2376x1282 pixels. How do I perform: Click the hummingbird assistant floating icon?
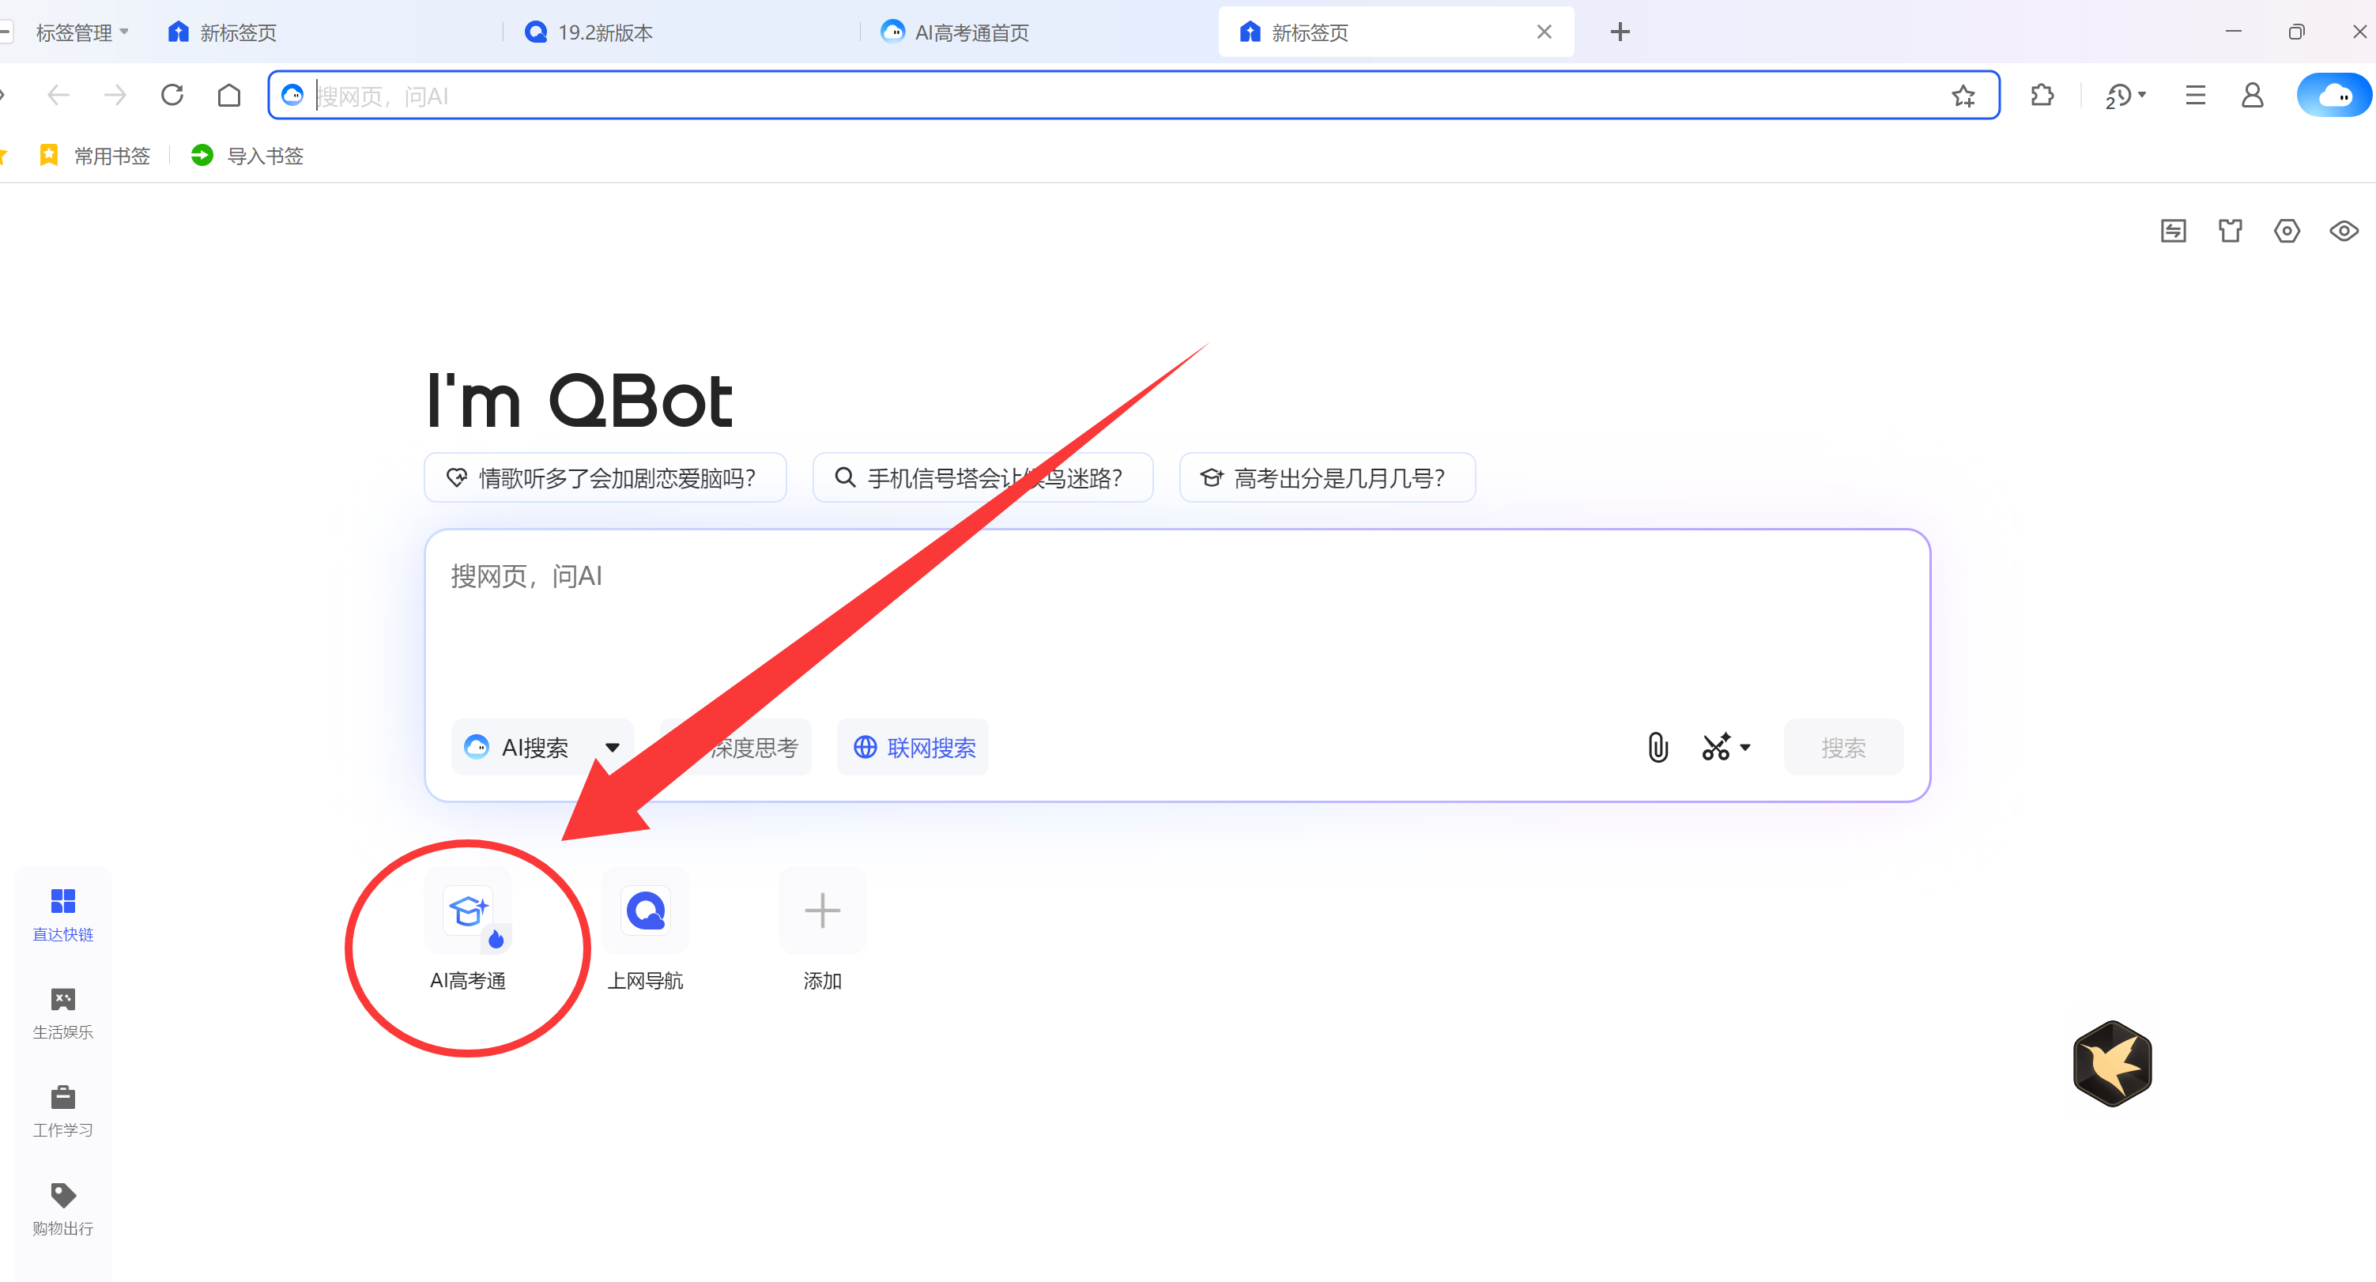2112,1062
